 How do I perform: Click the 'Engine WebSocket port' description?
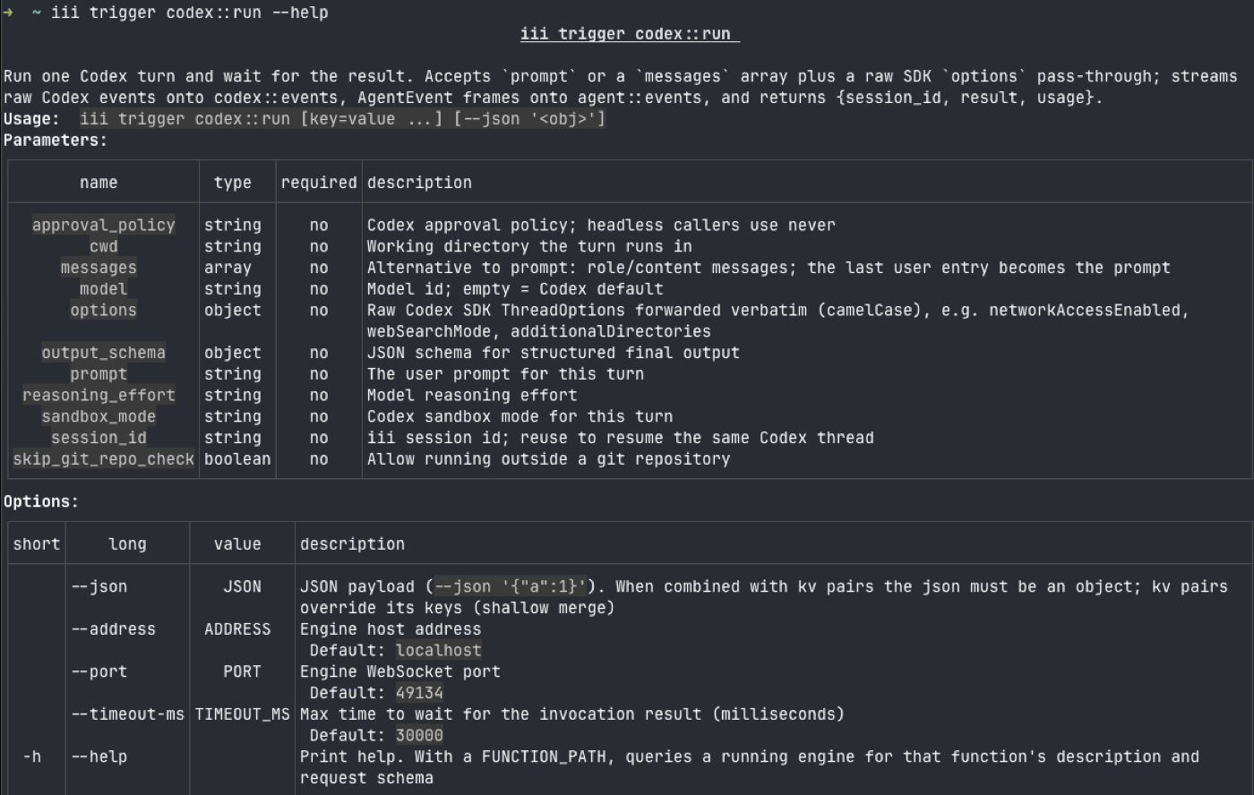(400, 672)
